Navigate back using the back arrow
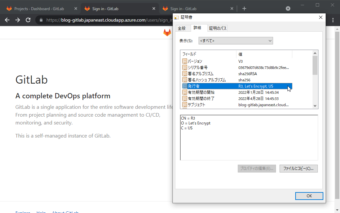The image size is (340, 213). (7, 20)
